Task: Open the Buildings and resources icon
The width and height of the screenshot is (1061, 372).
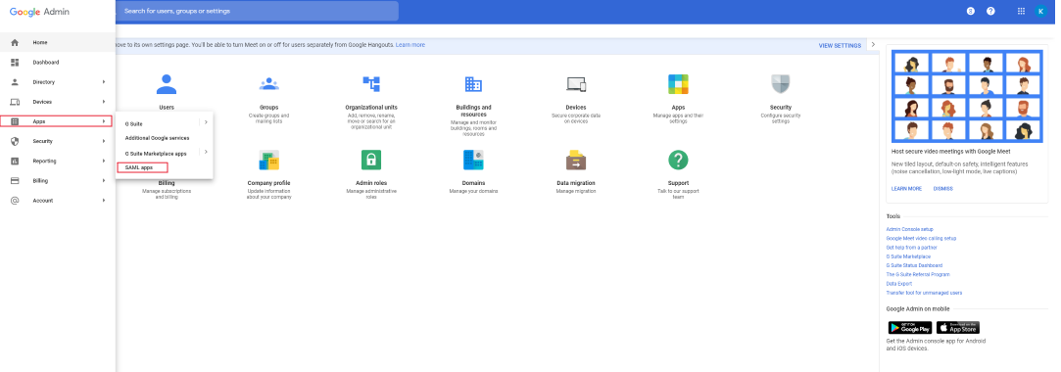Action: (473, 84)
